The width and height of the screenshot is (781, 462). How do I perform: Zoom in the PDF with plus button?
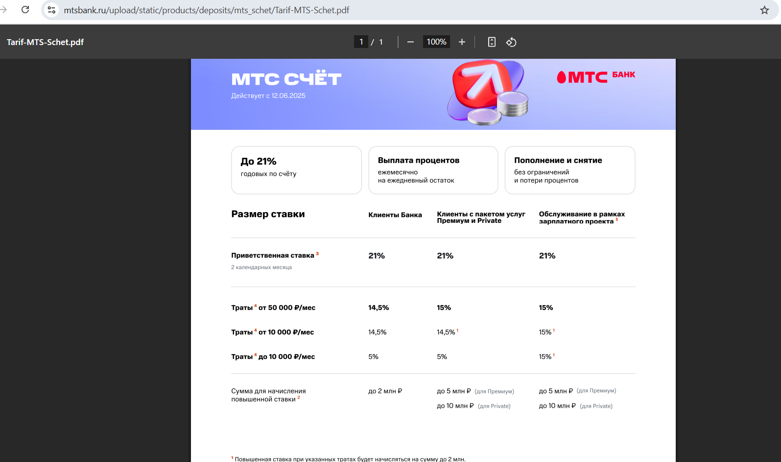click(462, 42)
